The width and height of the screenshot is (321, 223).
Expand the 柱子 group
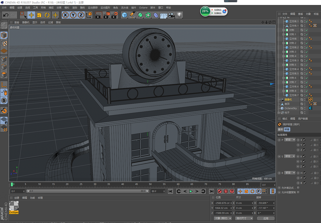coord(279,113)
